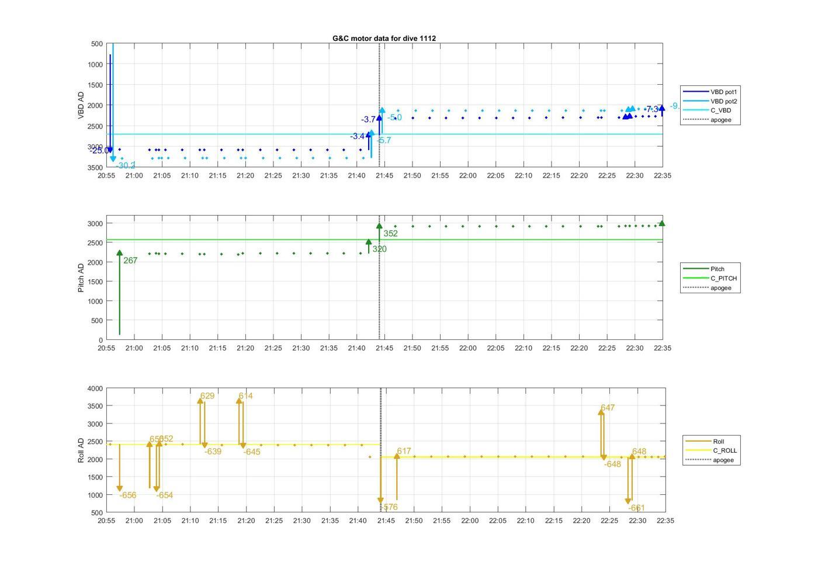The image size is (818, 576).
Task: Click the dark blue arrowhead beside '-3.7'
Action: click(379, 117)
